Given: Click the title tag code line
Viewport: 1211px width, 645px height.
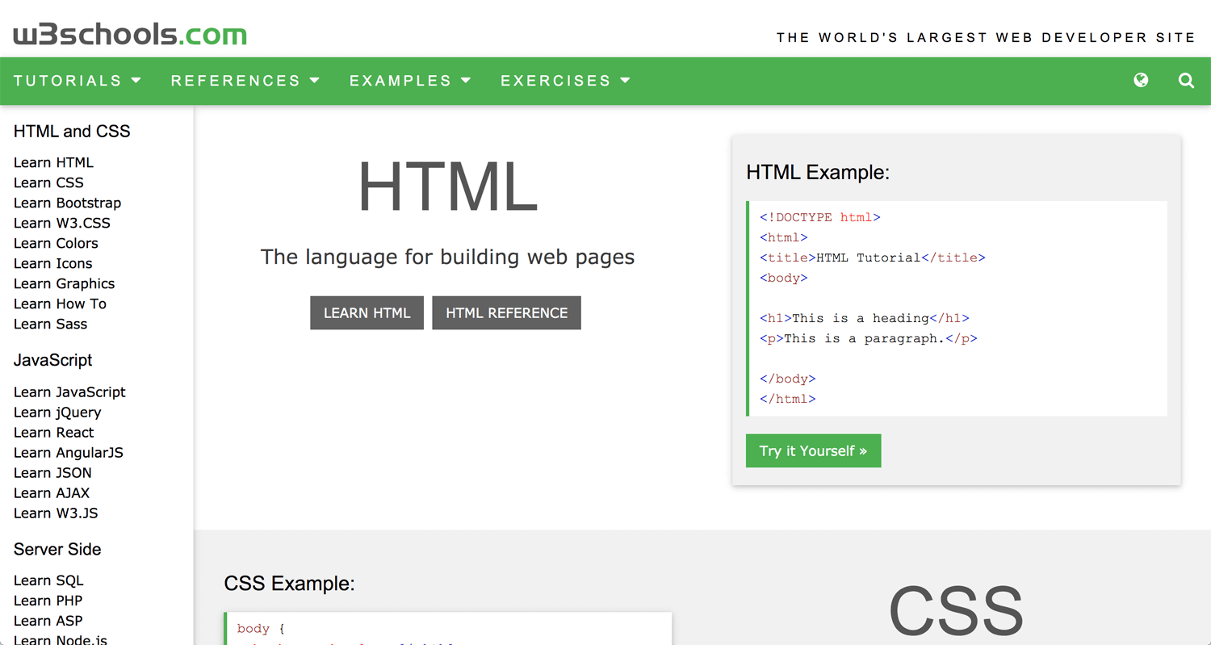Looking at the screenshot, I should [x=873, y=258].
